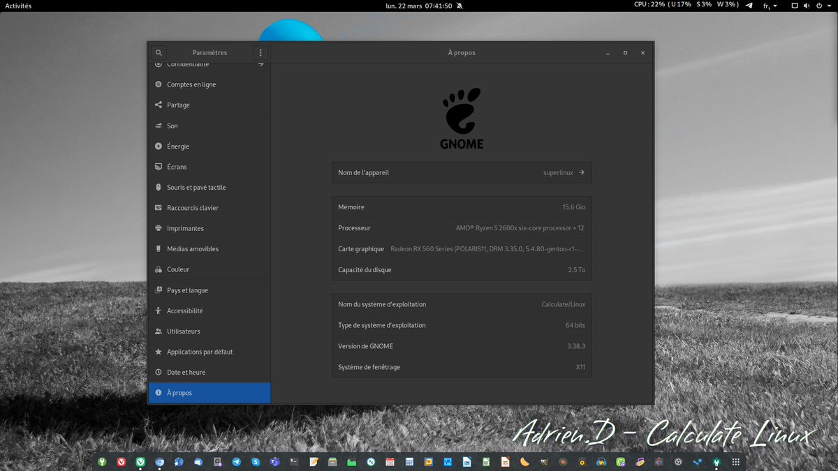Launch the terminal from the dock
The height and width of the screenshot is (471, 838).
click(x=294, y=462)
